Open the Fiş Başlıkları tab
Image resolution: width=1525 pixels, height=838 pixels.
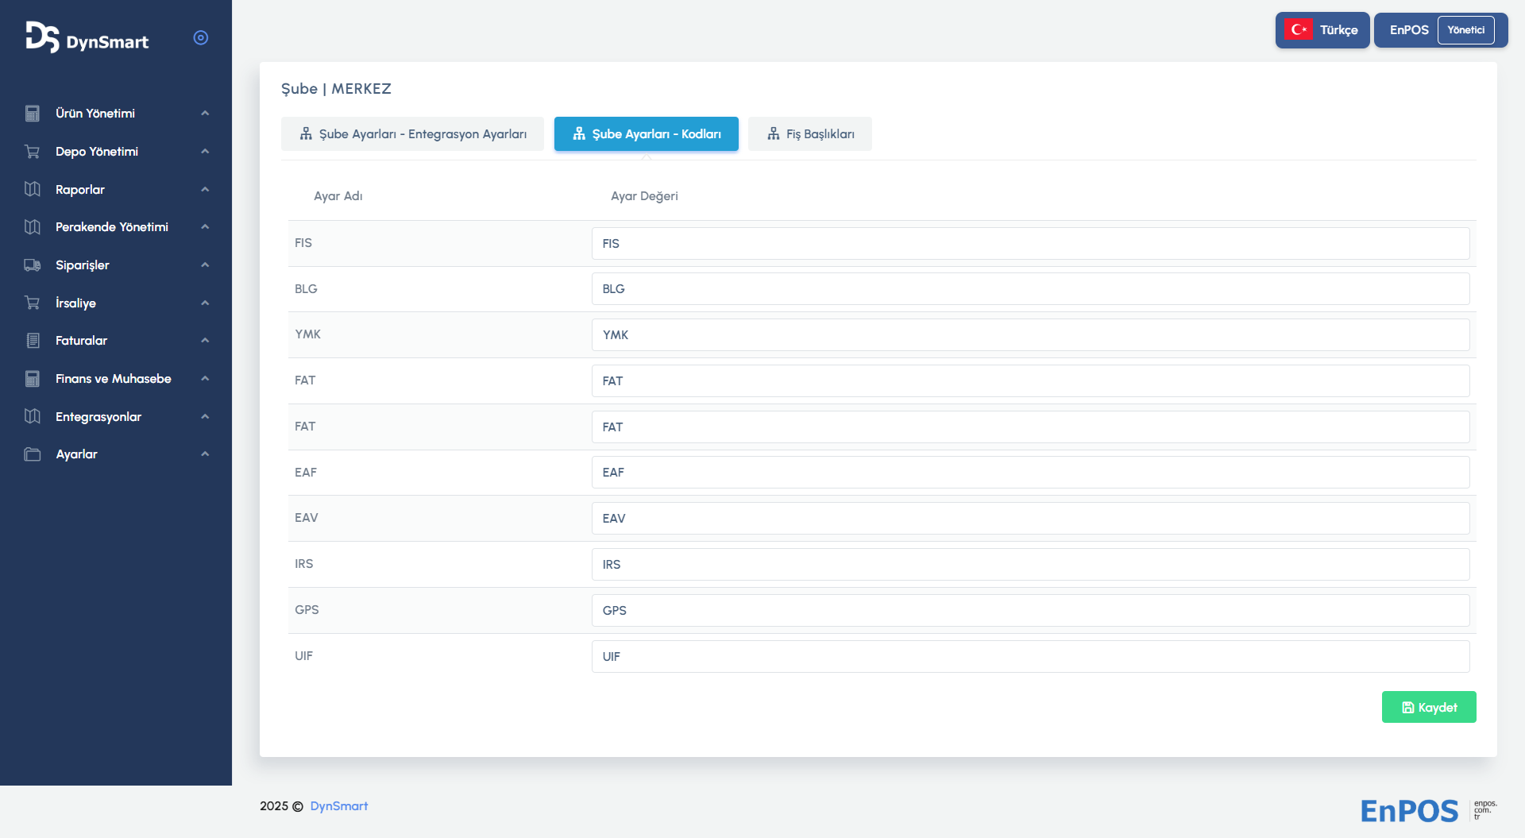[x=810, y=134]
